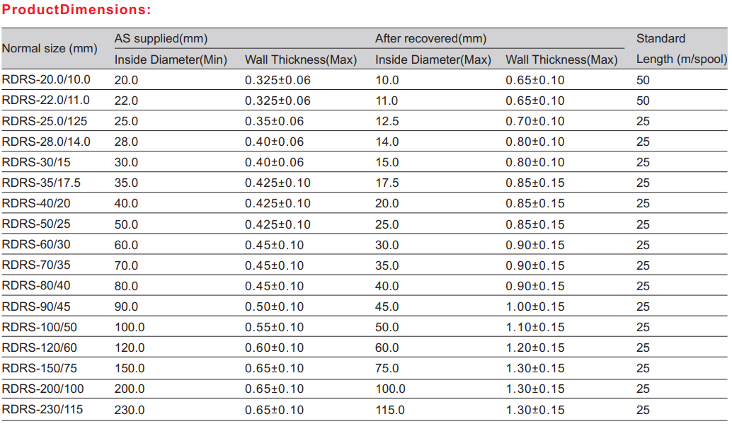Click the ProductDimensions heading
Screen dimensions: 732x424
76,11
